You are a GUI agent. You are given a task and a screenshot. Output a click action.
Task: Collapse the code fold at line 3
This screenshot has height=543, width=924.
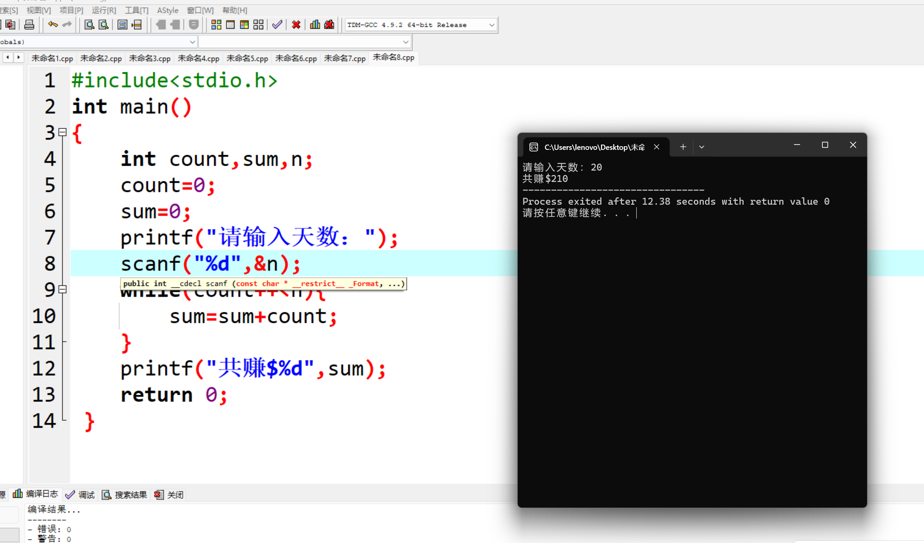63,132
